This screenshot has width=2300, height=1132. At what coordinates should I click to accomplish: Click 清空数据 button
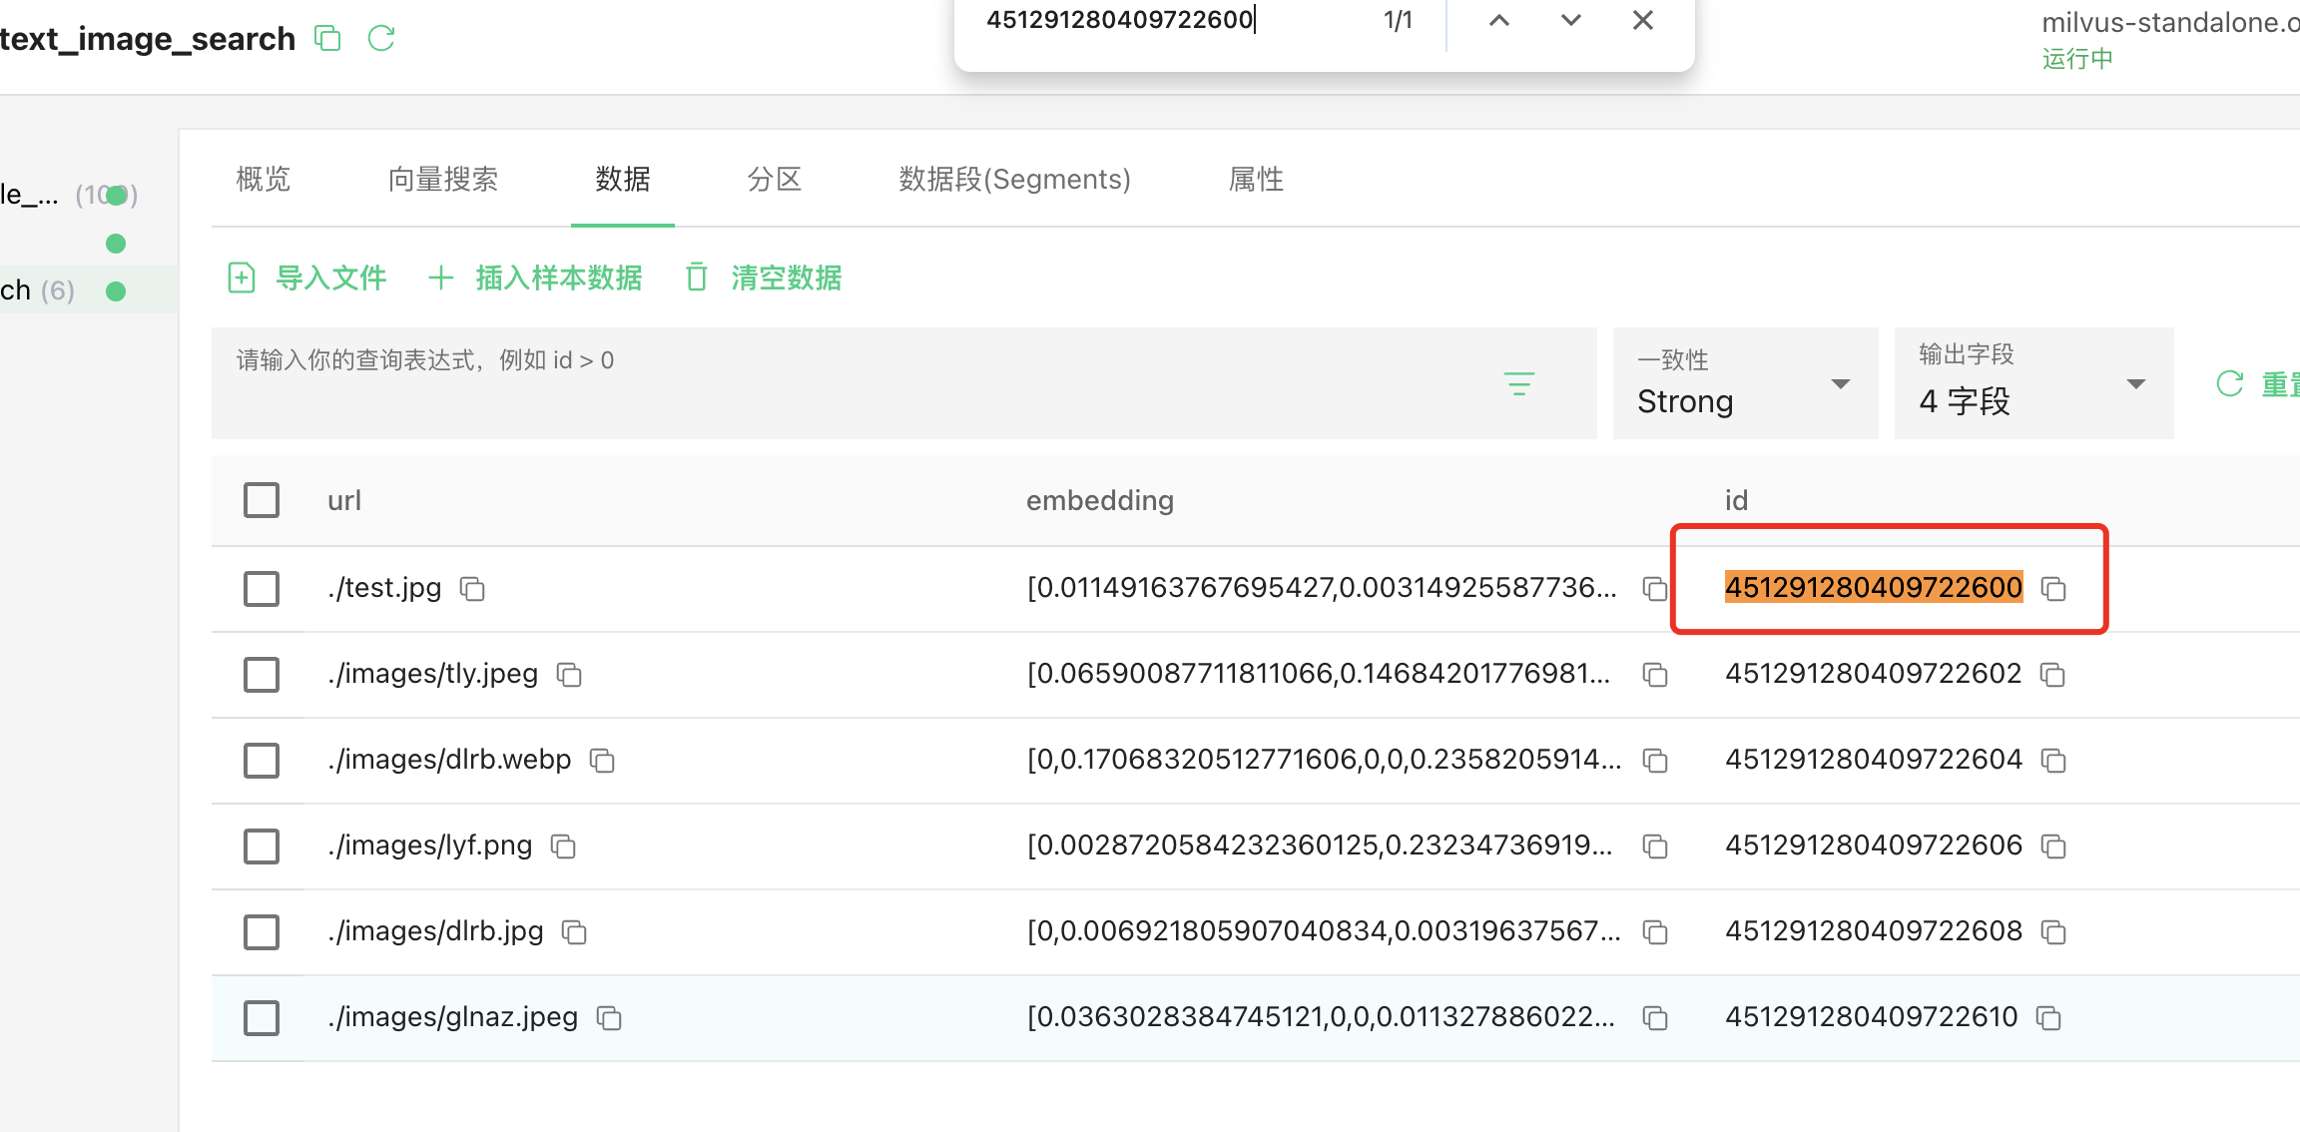click(765, 278)
